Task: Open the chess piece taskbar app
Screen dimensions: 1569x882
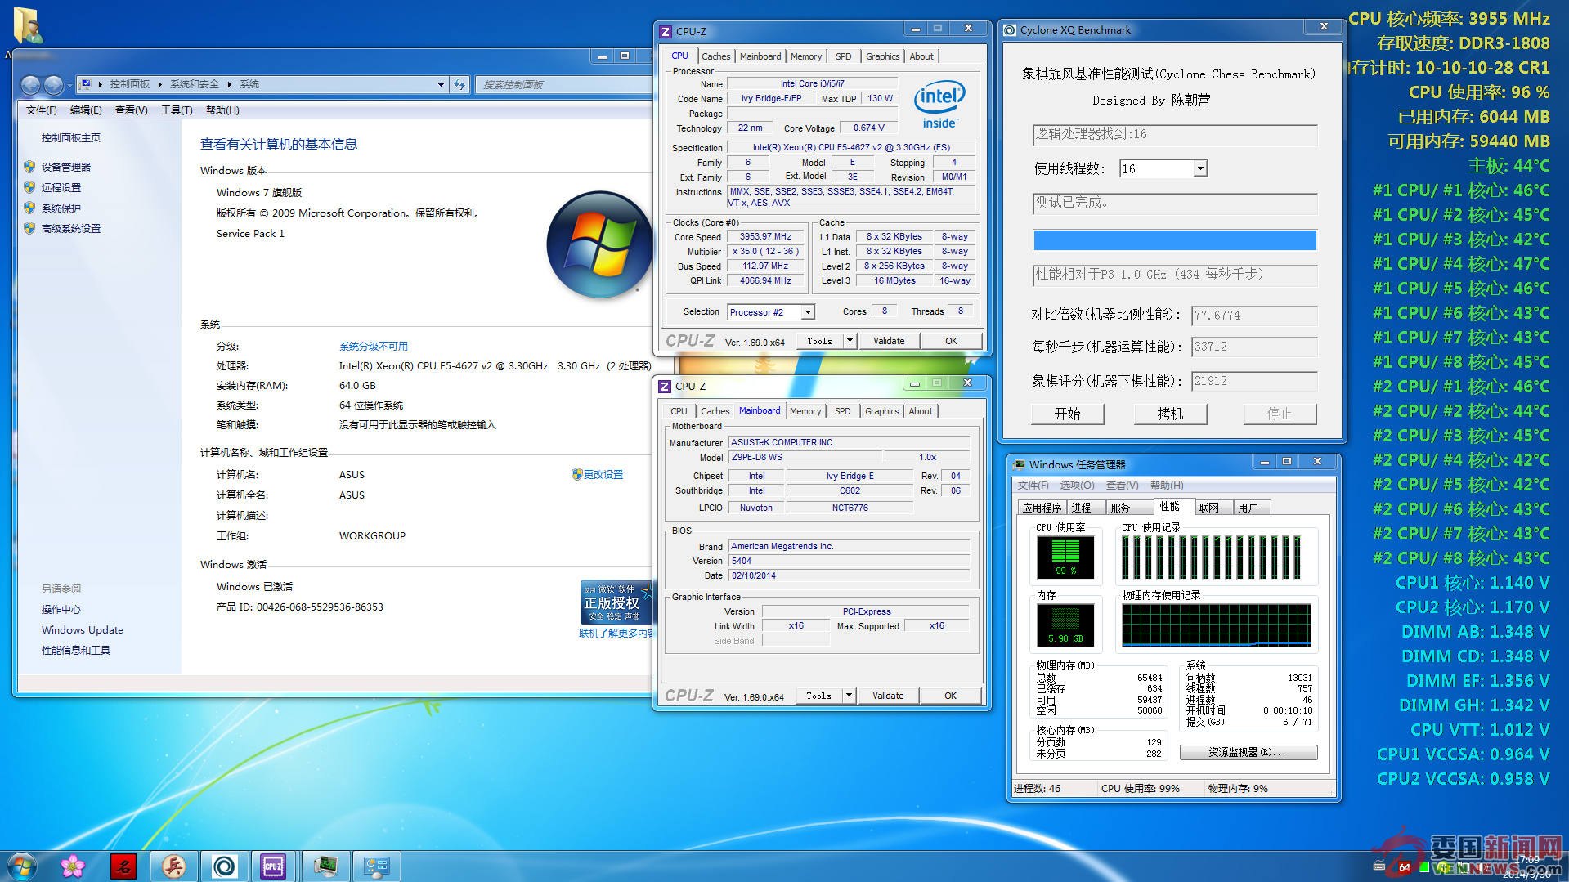Action: pyautogui.click(x=173, y=866)
